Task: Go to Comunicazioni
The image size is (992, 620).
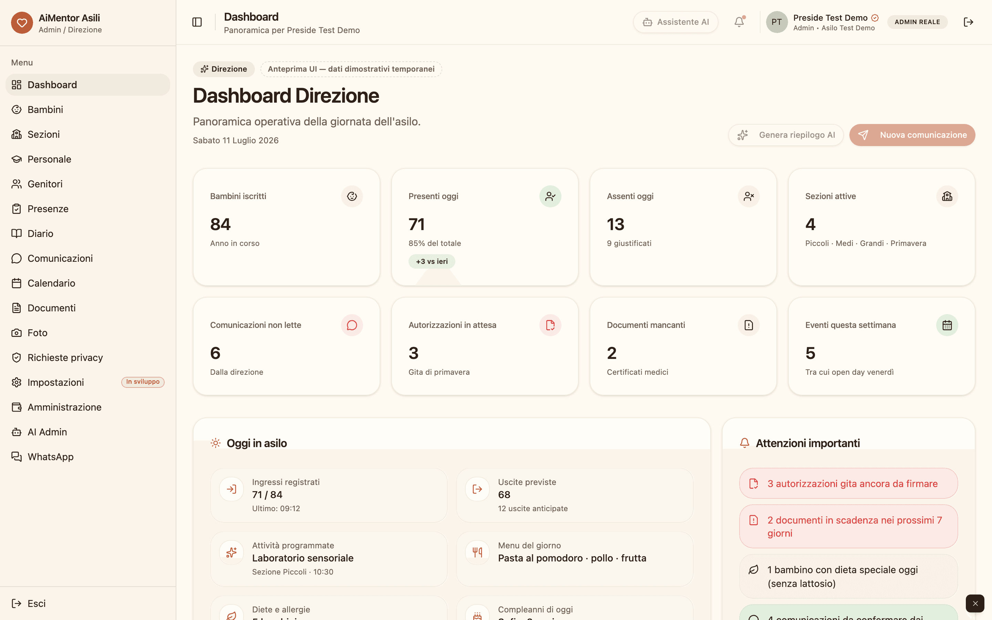Action: (88, 258)
